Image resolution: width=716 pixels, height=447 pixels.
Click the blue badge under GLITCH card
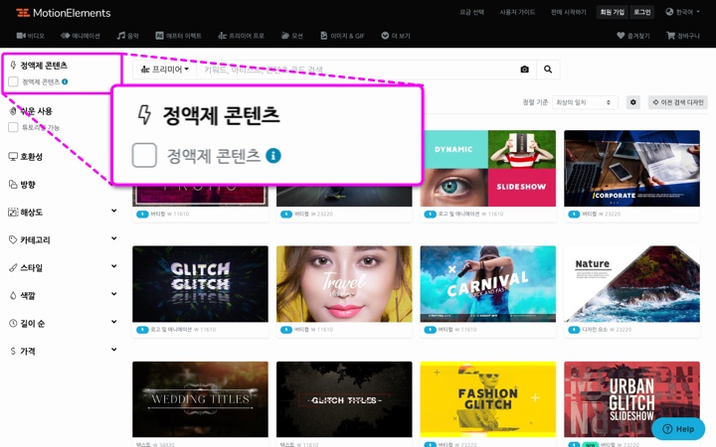click(142, 330)
